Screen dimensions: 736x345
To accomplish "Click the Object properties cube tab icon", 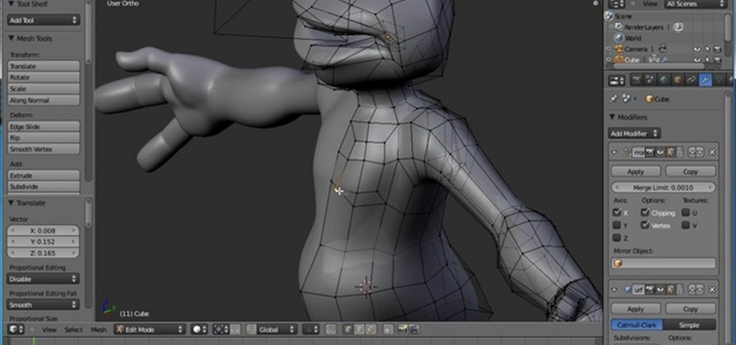I will click(677, 80).
